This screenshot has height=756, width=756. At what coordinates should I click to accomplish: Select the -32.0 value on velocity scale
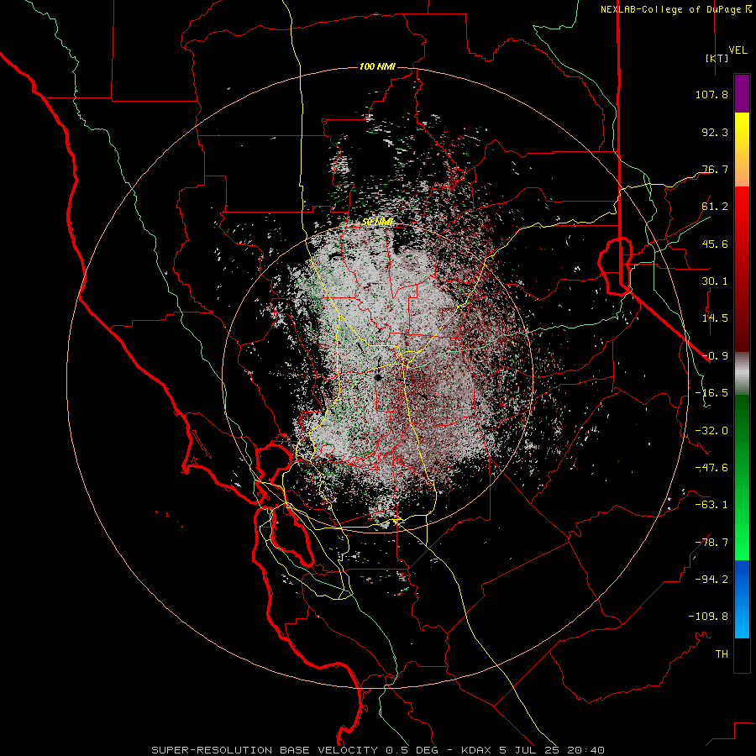(x=711, y=431)
